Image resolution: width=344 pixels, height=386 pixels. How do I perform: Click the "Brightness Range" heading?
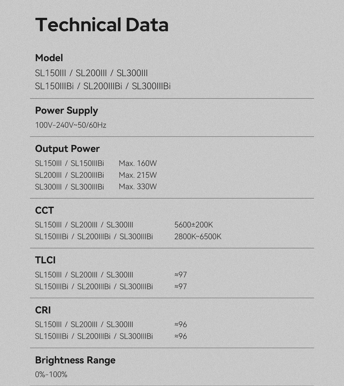[x=75, y=360]
